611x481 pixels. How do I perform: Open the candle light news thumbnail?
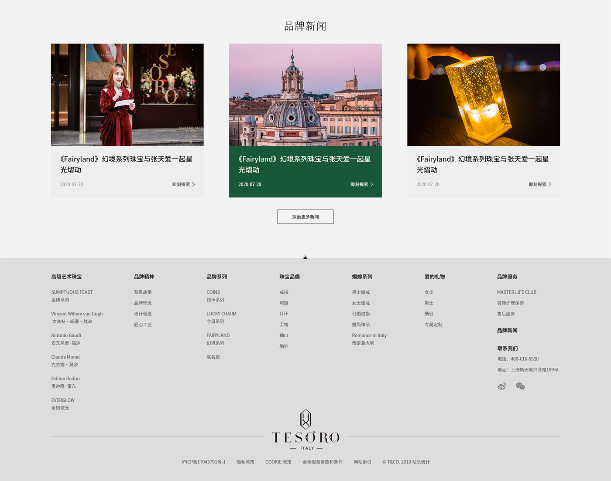(x=484, y=95)
